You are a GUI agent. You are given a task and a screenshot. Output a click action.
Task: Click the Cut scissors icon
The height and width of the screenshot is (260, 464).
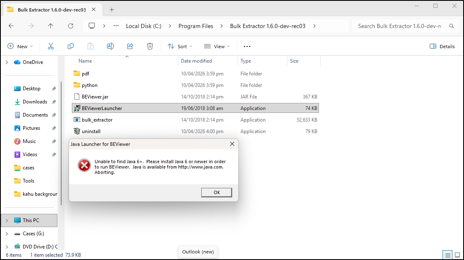(x=51, y=46)
